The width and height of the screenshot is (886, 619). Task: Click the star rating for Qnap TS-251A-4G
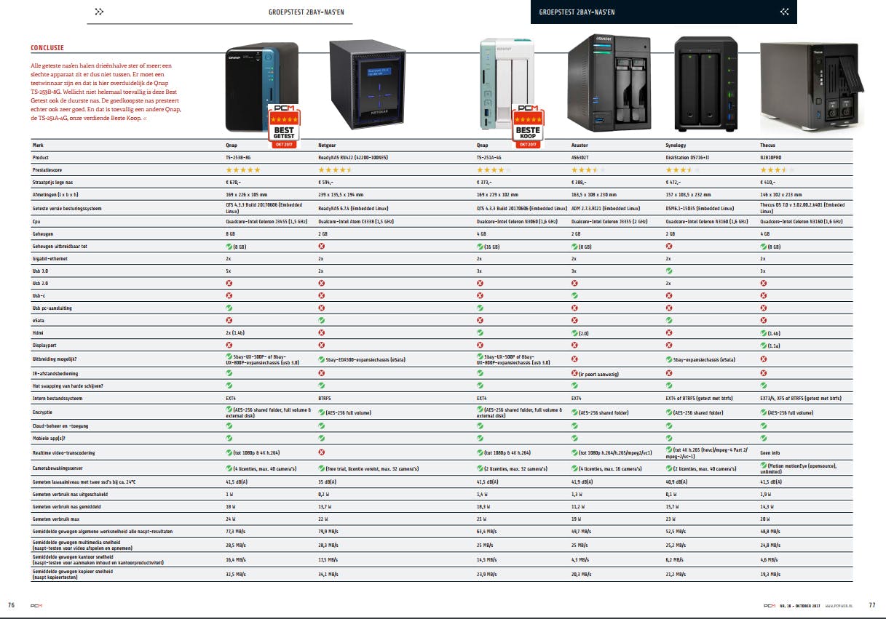[x=493, y=169]
